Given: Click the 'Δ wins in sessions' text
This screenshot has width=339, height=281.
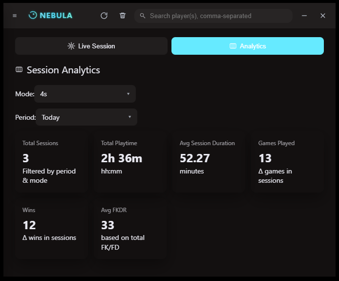Looking at the screenshot, I should [x=49, y=238].
